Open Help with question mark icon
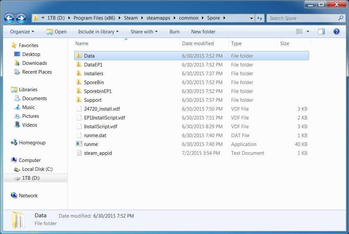Viewport: 349px width, 234px height. pos(336,32)
